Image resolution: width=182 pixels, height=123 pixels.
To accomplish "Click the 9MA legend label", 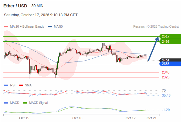I will pyautogui.click(x=28, y=85).
